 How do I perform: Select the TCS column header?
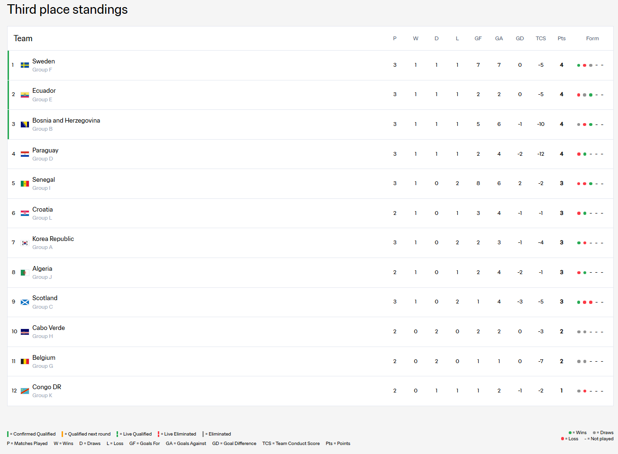point(541,38)
